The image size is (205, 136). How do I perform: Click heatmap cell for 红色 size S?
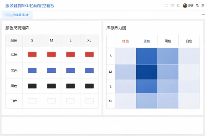pyautogui.click(x=125, y=56)
